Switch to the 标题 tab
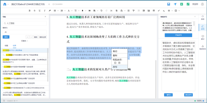207x103 pixels. click(x=6, y=45)
